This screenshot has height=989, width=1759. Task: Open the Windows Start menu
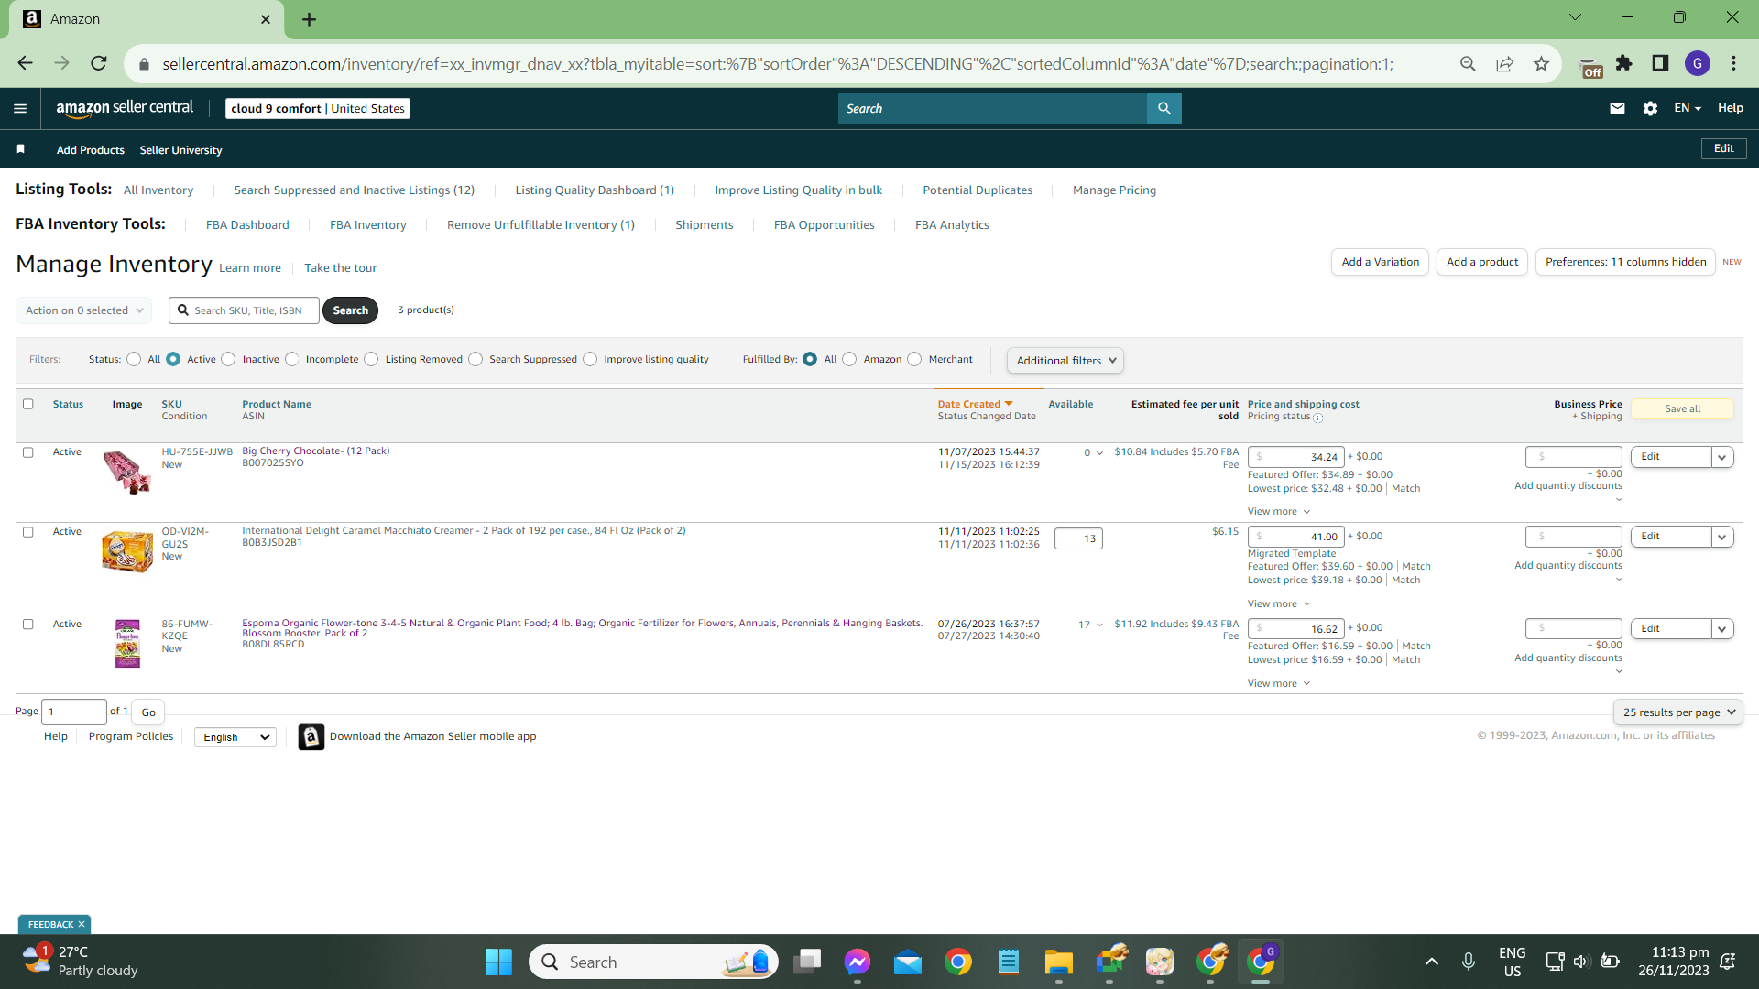click(x=498, y=962)
